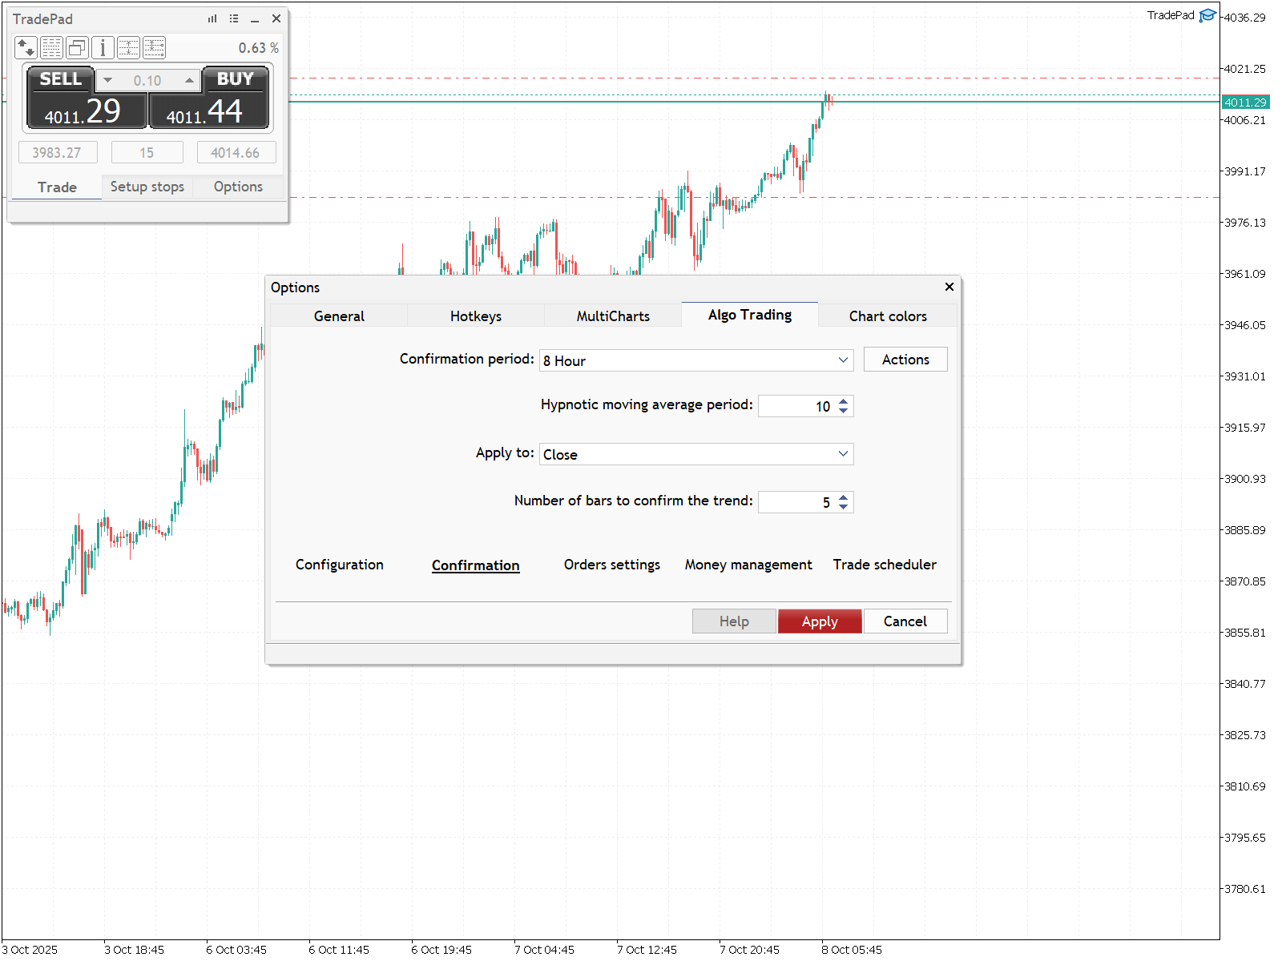Click the TradePad graduation cap icon
Image resolution: width=1282 pixels, height=961 pixels.
point(1207,16)
